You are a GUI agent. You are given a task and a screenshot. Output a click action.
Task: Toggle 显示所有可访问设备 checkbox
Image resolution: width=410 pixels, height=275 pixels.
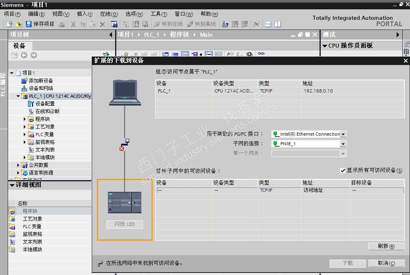(343, 171)
